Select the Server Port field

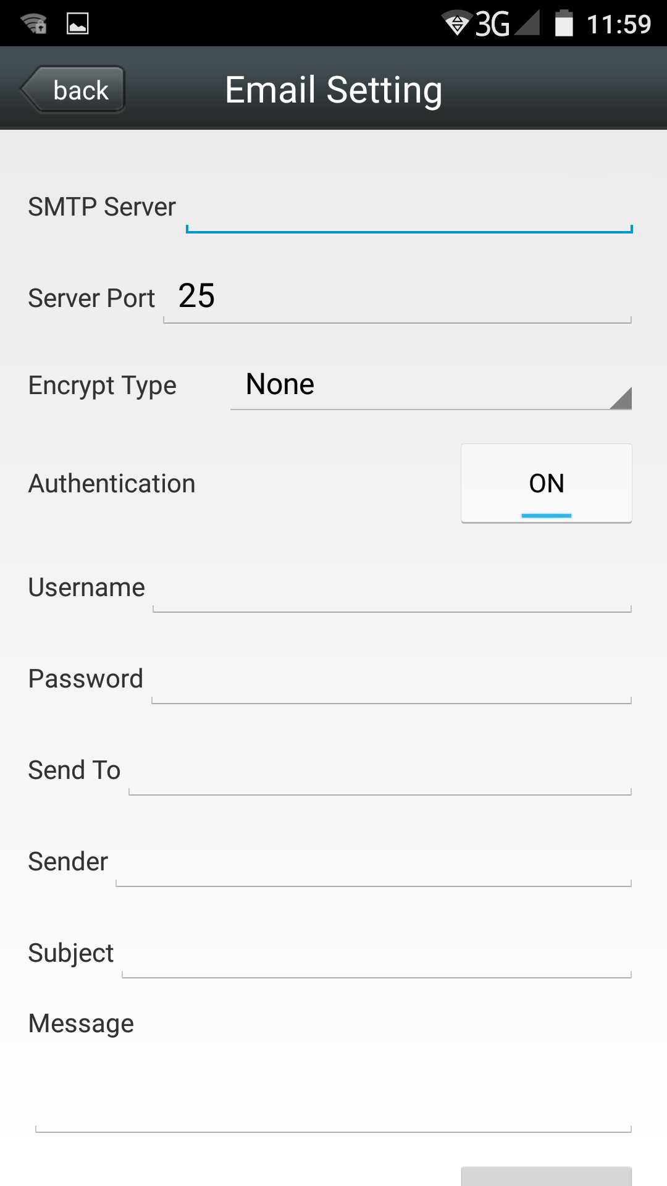[x=396, y=298]
